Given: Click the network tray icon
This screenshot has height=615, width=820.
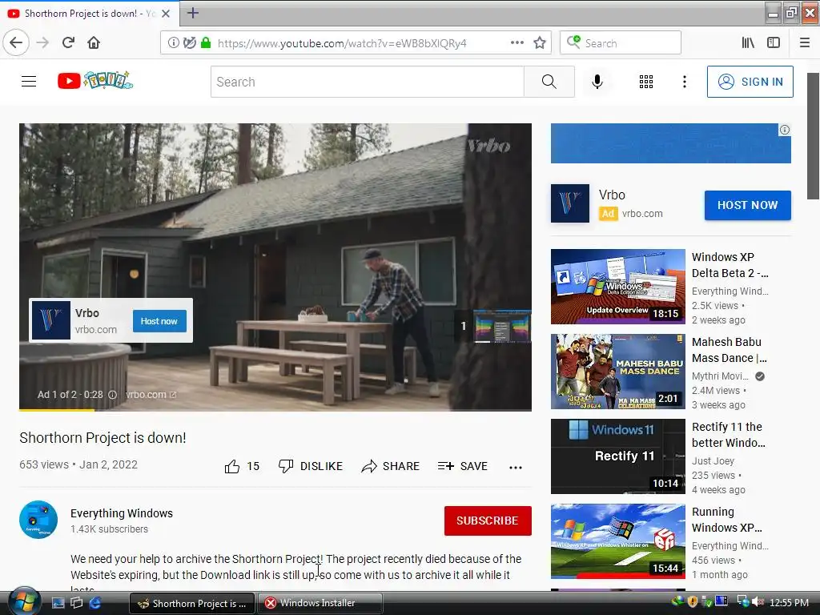Looking at the screenshot, I should pyautogui.click(x=742, y=602).
